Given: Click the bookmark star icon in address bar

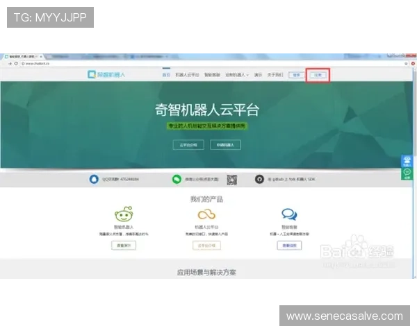Looking at the screenshot, I should 406,64.
